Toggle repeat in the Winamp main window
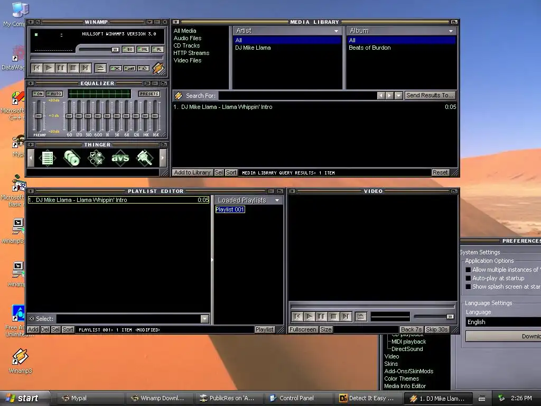The height and width of the screenshot is (406, 541). [x=144, y=68]
